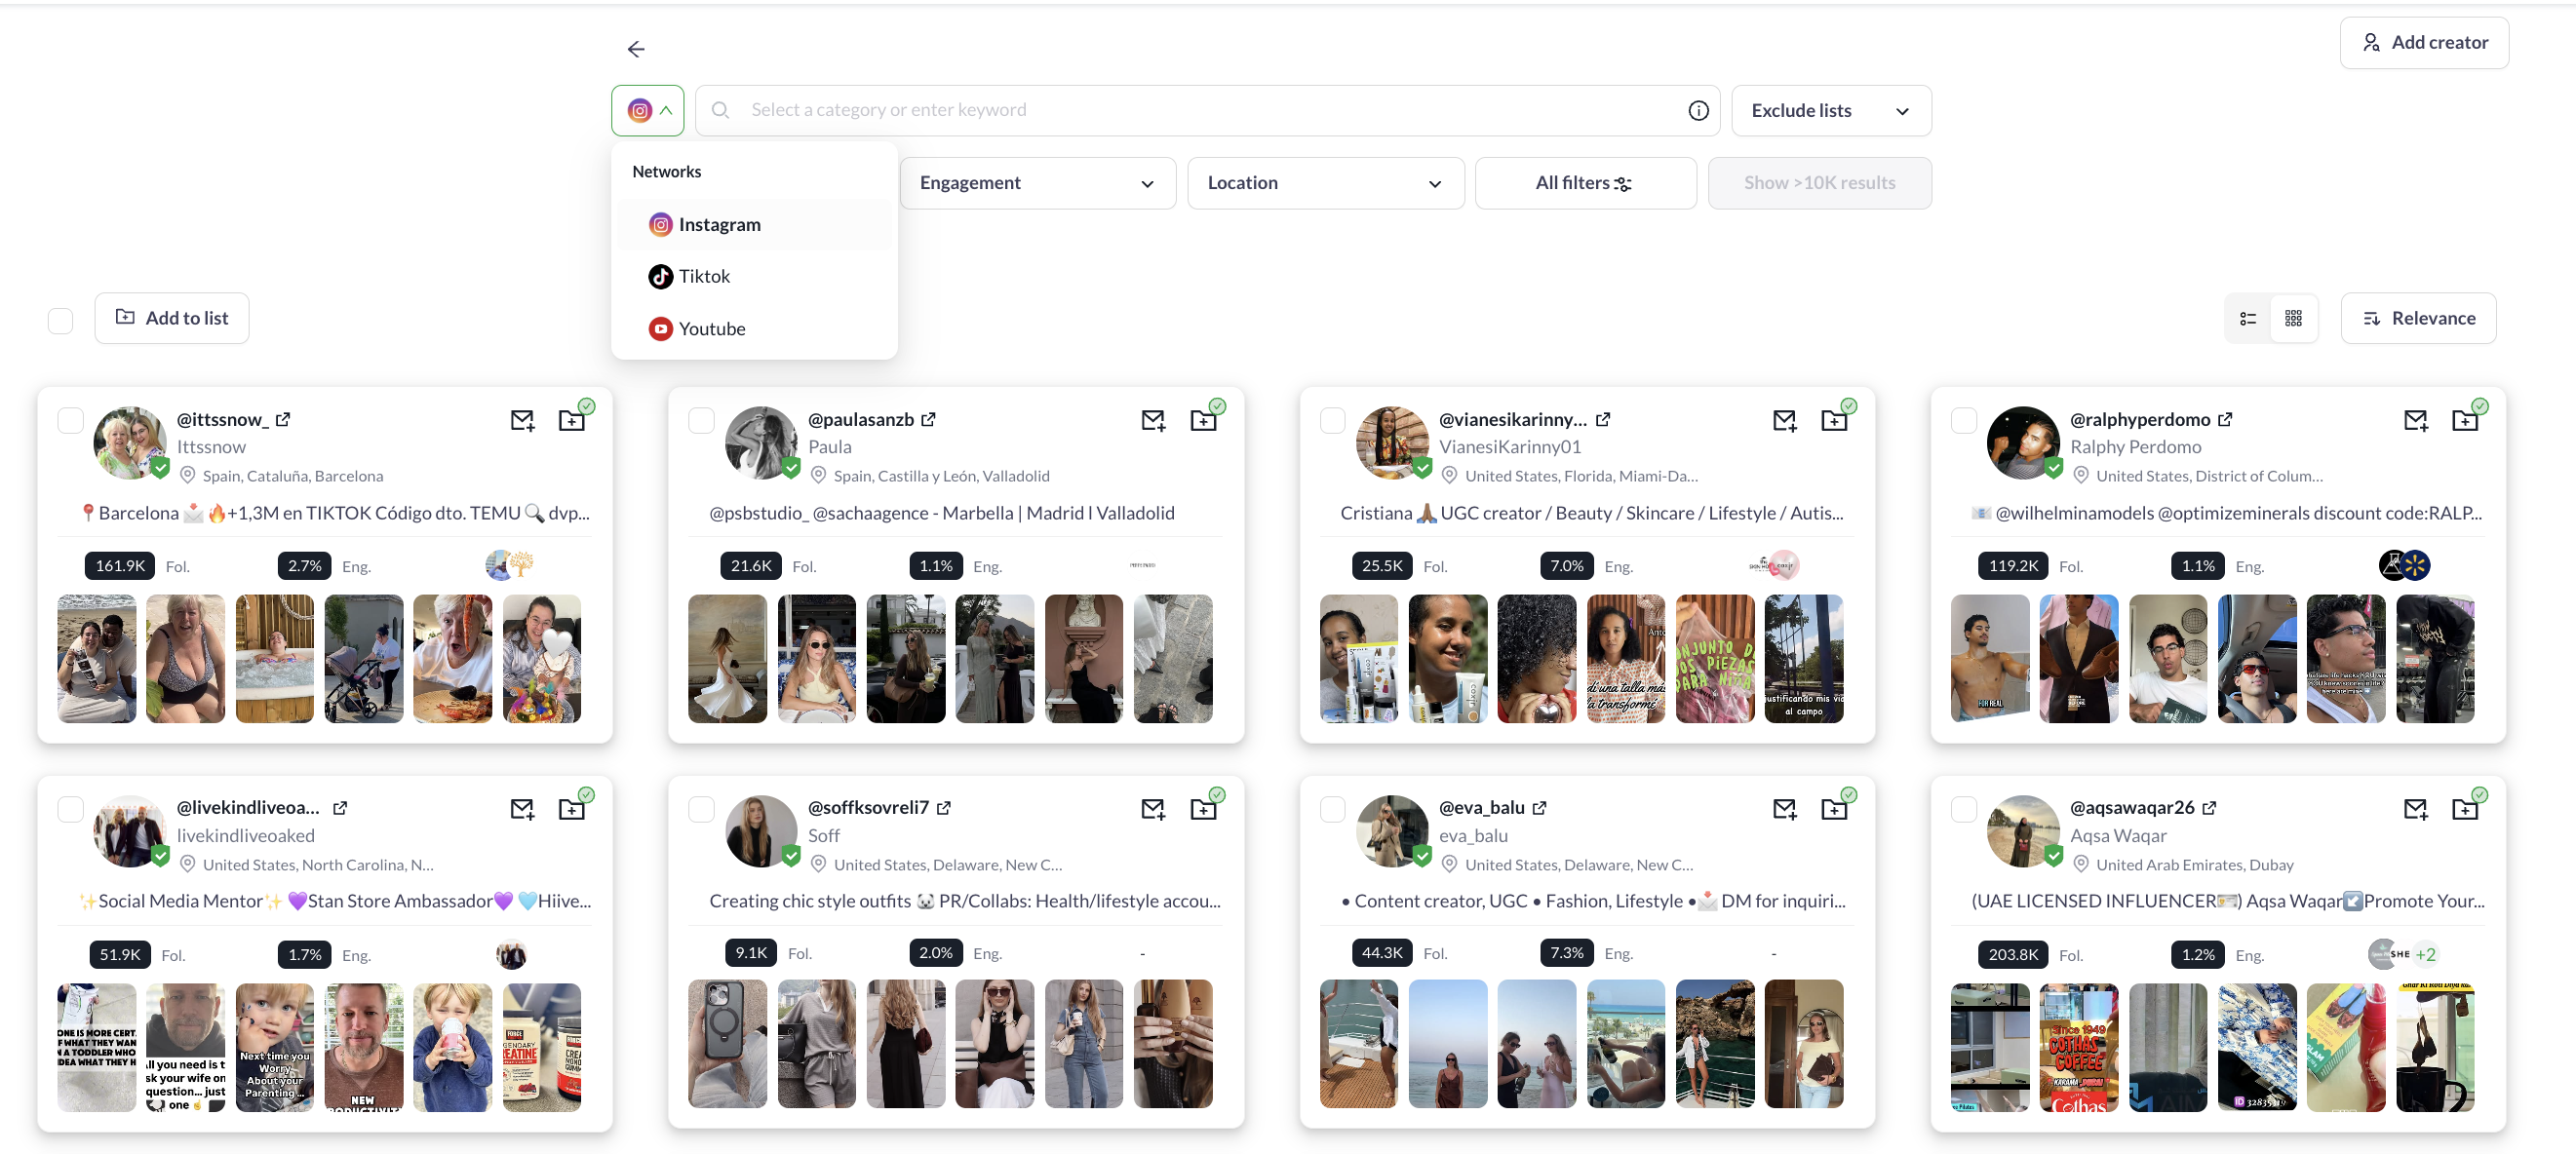Switch to grid view icon

tap(2294, 318)
